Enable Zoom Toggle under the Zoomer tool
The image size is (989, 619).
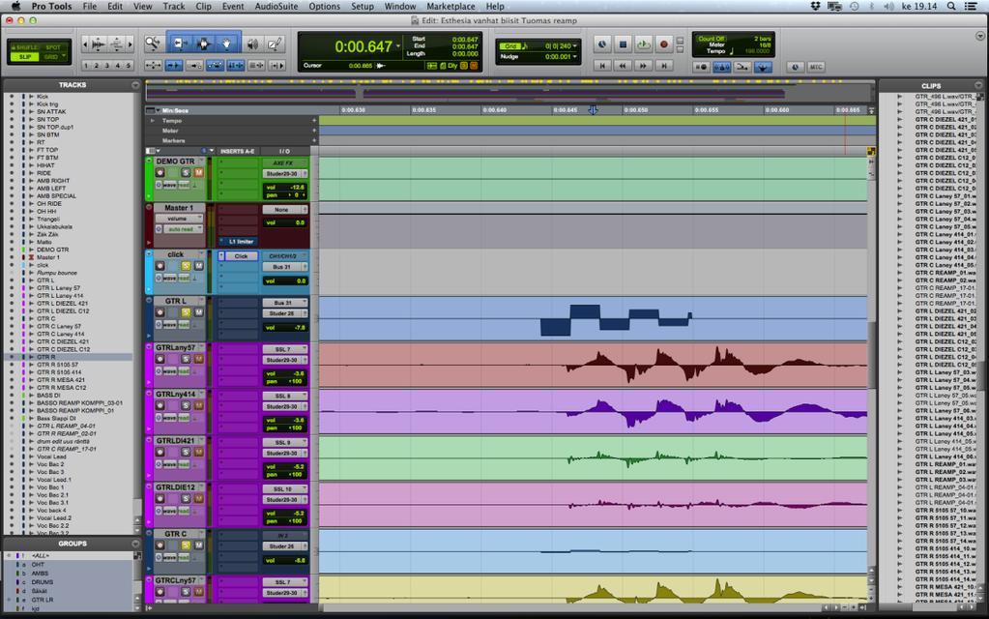click(x=154, y=65)
